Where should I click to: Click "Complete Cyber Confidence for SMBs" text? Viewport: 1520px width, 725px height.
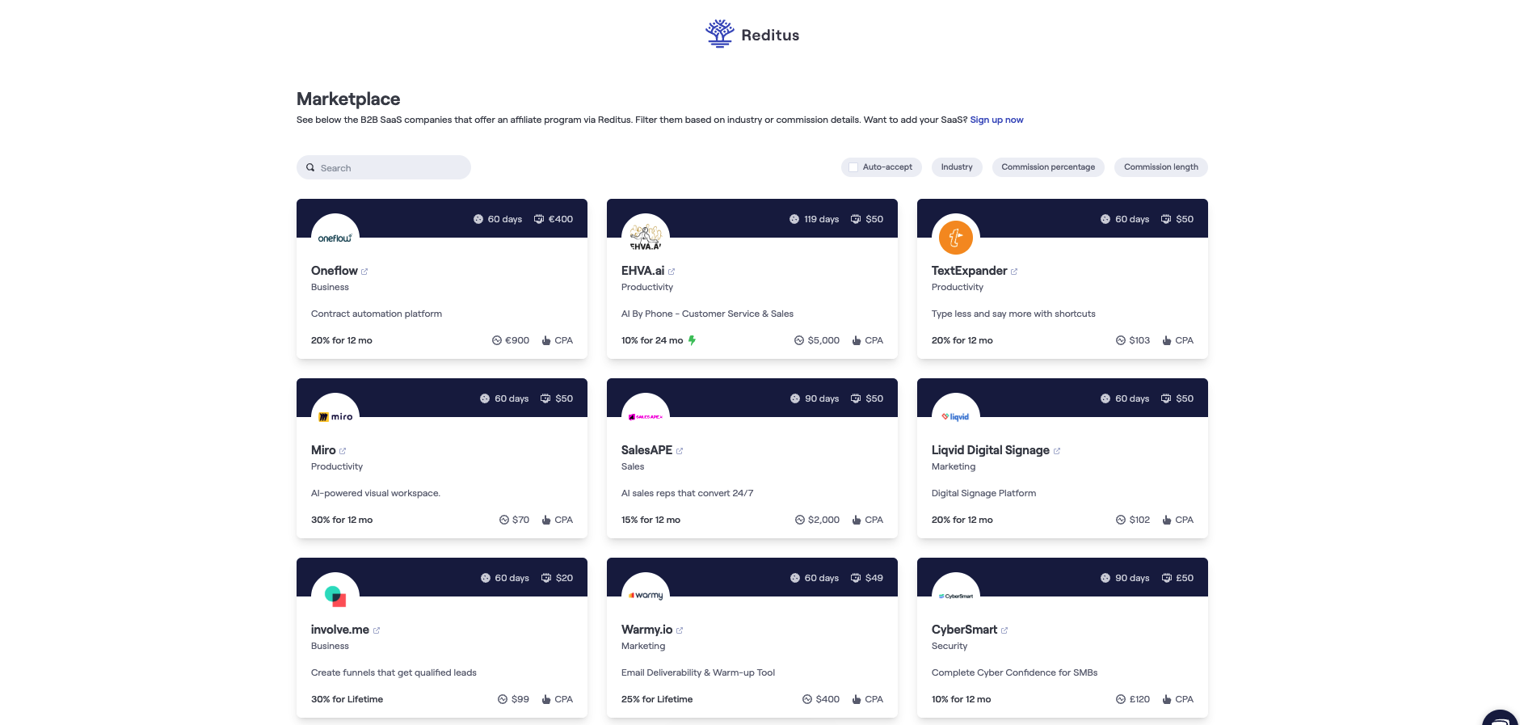point(1014,672)
